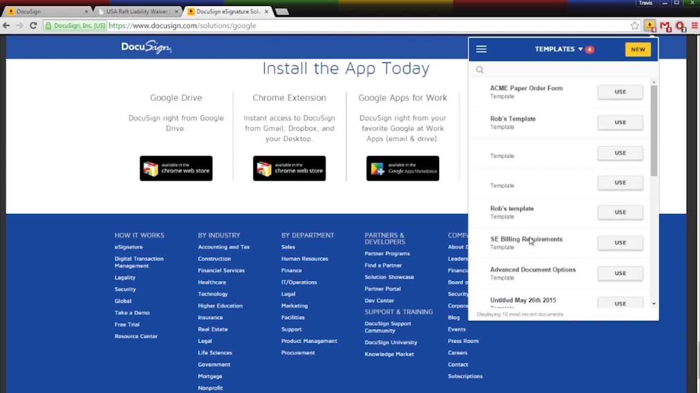Click the Google Apps Marketplace badge
The height and width of the screenshot is (393, 700).
(x=402, y=168)
